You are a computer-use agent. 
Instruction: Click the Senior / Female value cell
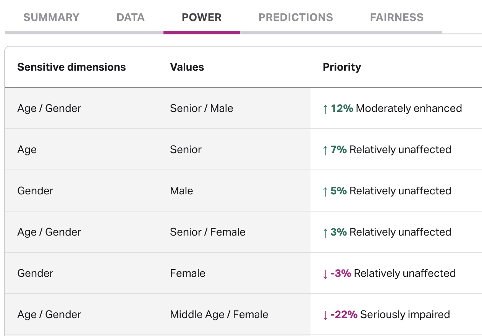point(208,232)
